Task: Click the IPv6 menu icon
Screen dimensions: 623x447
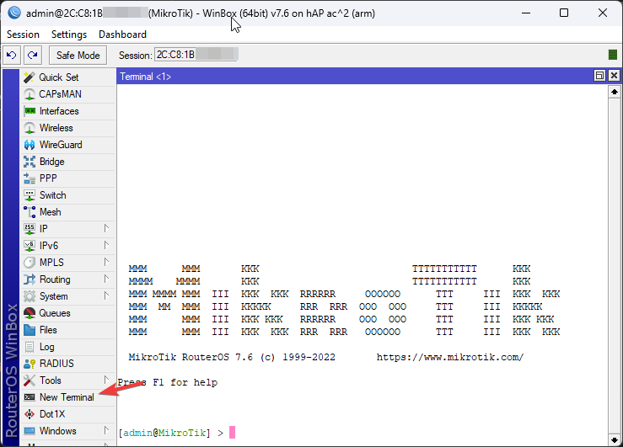Action: 30,246
